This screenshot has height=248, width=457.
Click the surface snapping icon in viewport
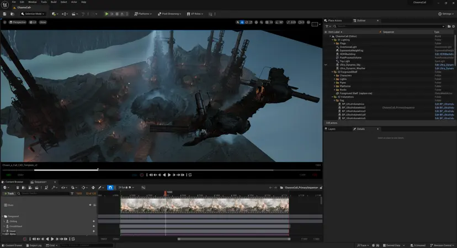click(x=262, y=22)
